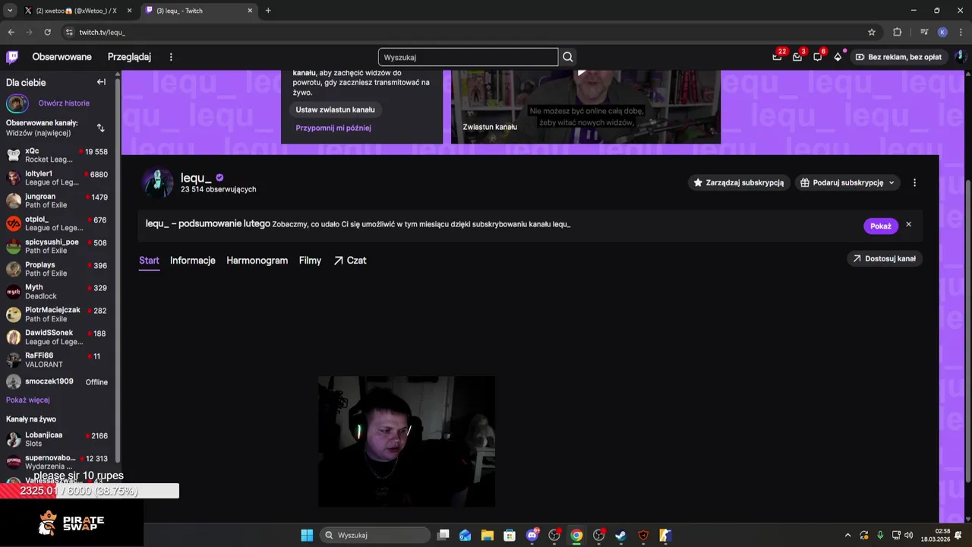This screenshot has height=547, width=972.
Task: Change followed channels sort order
Action: (x=100, y=128)
